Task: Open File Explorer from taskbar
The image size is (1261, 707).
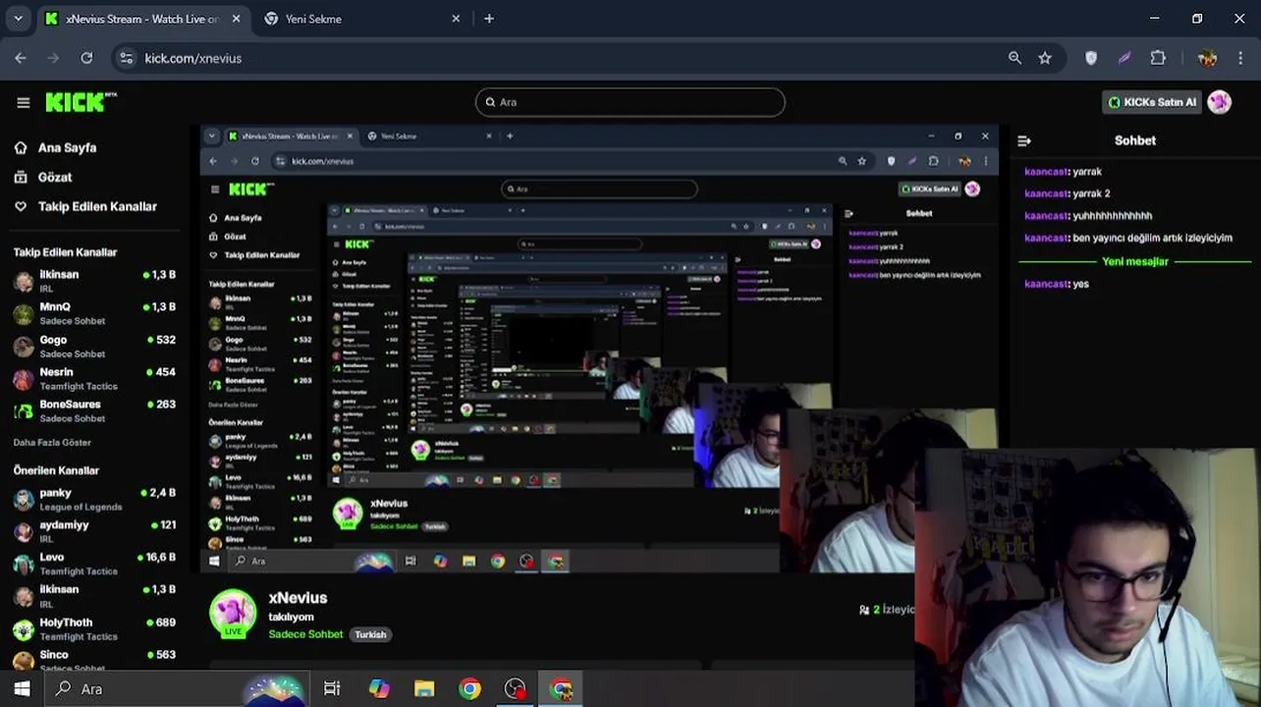Action: pos(424,688)
